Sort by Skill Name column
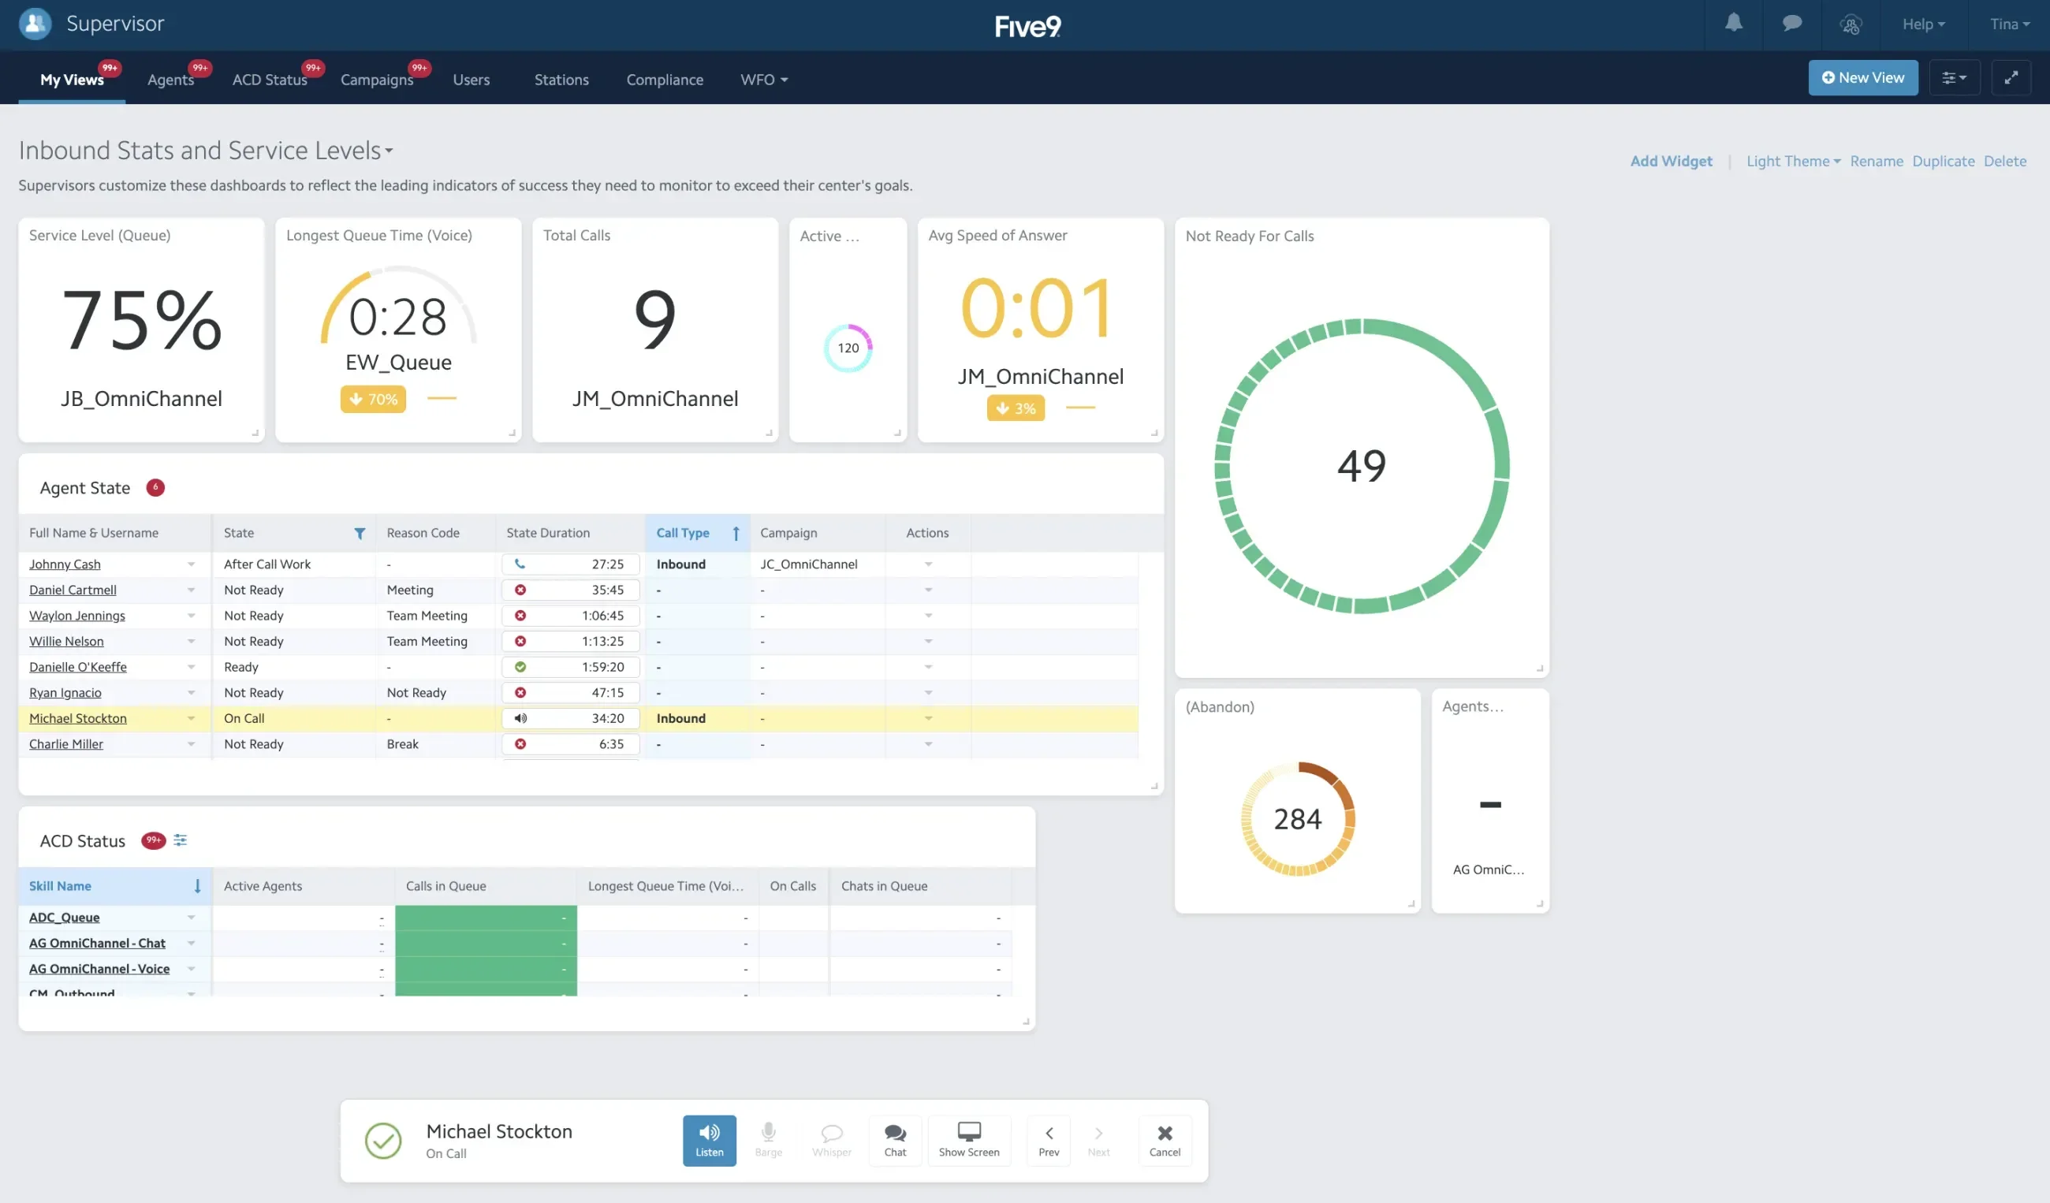Image resolution: width=2050 pixels, height=1203 pixels. [x=59, y=886]
